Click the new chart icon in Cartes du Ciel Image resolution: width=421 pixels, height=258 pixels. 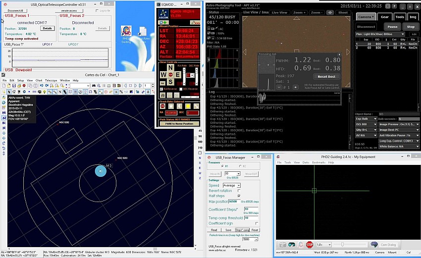pos(4,86)
